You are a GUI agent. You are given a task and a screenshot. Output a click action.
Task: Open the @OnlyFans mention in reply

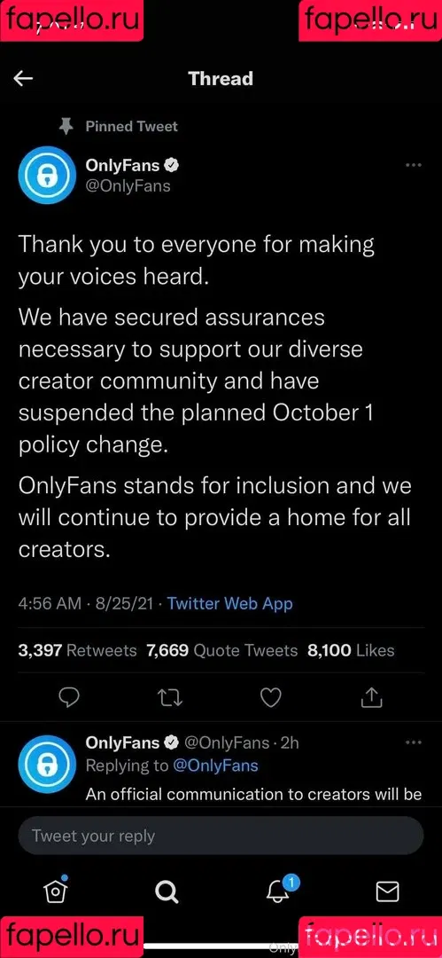(x=215, y=766)
